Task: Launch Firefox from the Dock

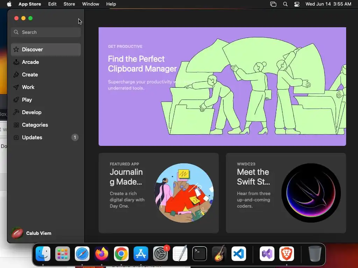Action: pos(102,254)
